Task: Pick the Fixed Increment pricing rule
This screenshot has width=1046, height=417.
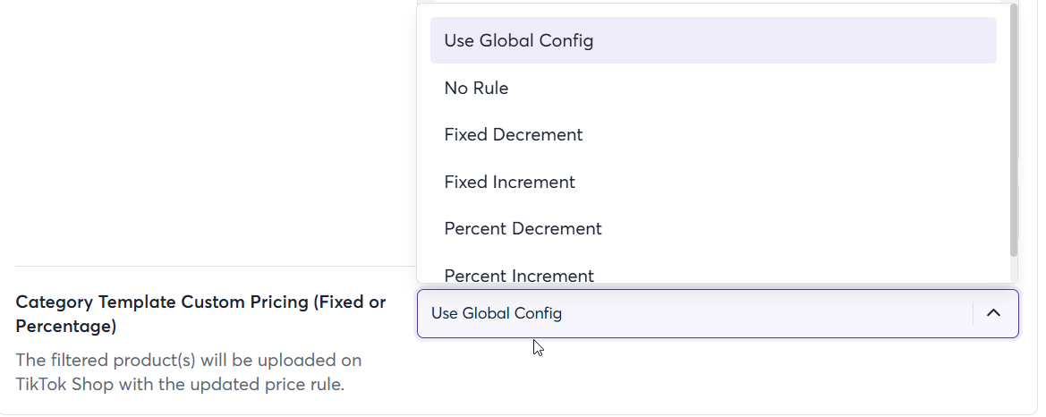Action: click(x=510, y=182)
